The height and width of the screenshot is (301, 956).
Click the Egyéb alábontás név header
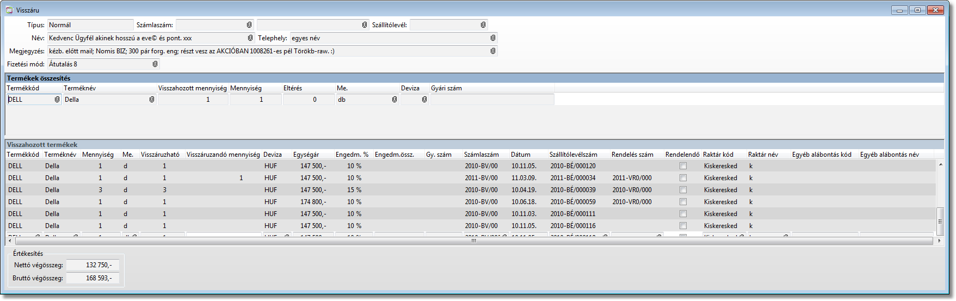[890, 155]
